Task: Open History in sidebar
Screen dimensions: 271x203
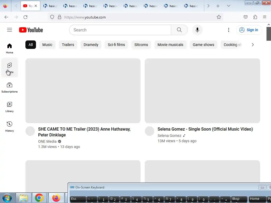Action: pos(10,127)
